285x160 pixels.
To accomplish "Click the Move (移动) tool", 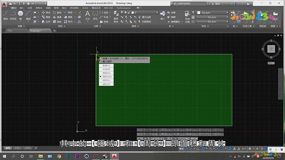I will point(46,12).
